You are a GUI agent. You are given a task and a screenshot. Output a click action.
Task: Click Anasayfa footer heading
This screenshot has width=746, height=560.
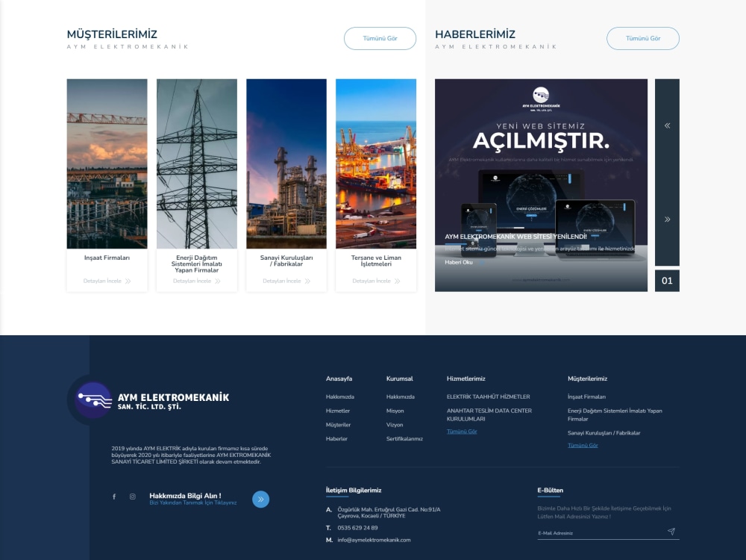click(339, 379)
